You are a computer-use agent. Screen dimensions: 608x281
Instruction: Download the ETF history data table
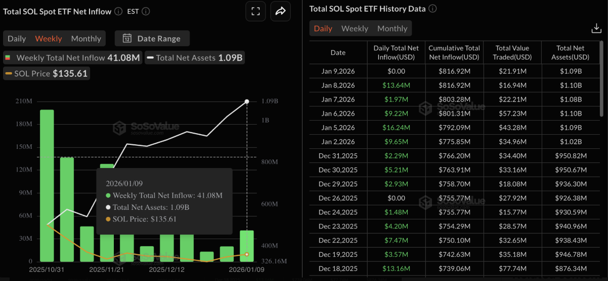coord(596,29)
